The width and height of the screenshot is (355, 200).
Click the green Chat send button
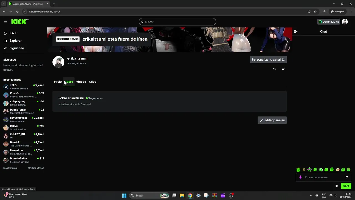pyautogui.click(x=346, y=186)
